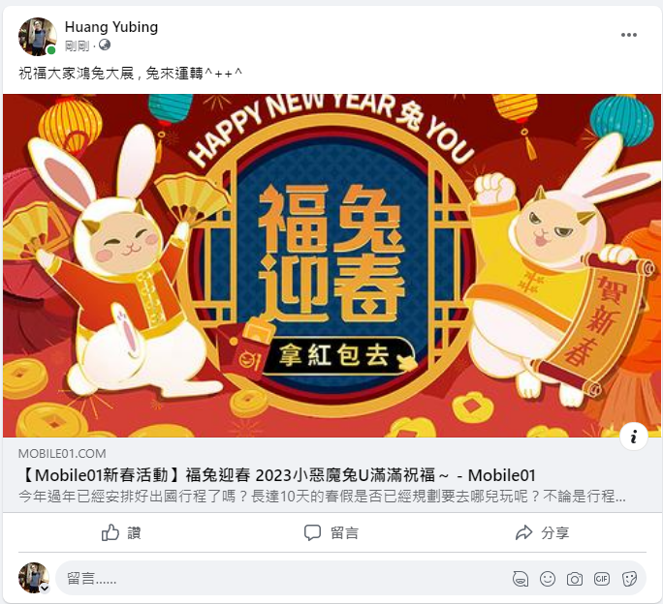
Task: Open the sticker picker icon
Action: (x=629, y=579)
